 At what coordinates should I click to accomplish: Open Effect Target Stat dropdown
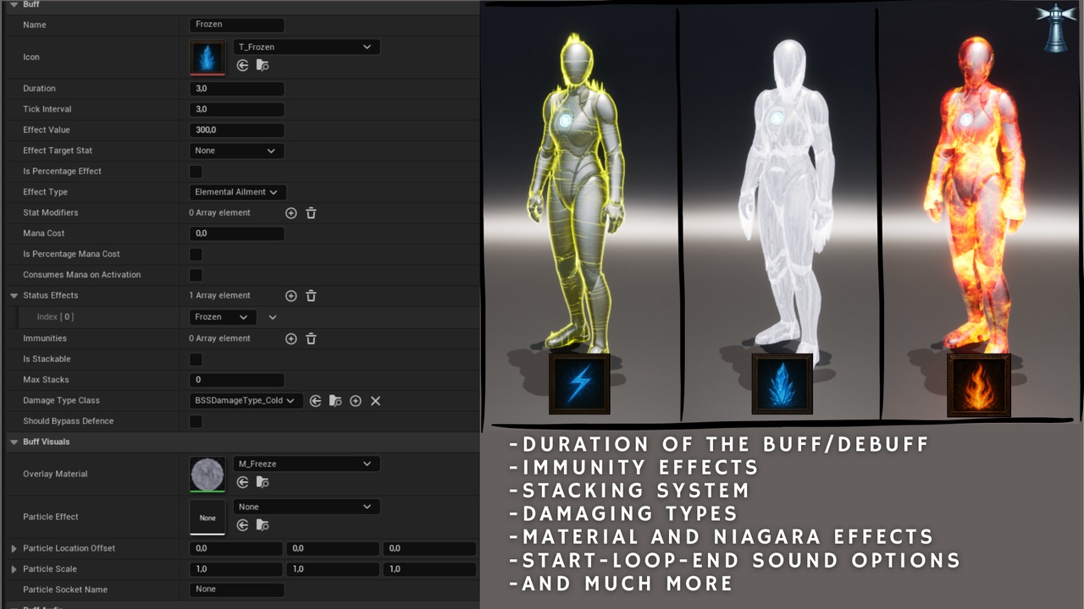coord(236,151)
